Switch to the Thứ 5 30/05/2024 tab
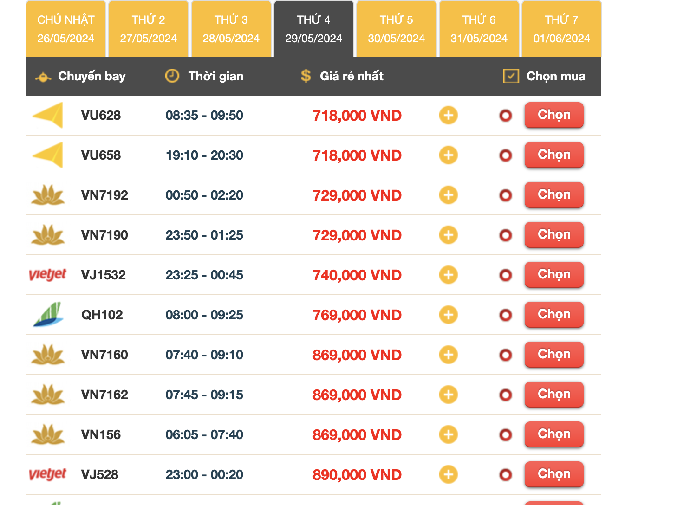The width and height of the screenshot is (690, 505). coord(396,29)
